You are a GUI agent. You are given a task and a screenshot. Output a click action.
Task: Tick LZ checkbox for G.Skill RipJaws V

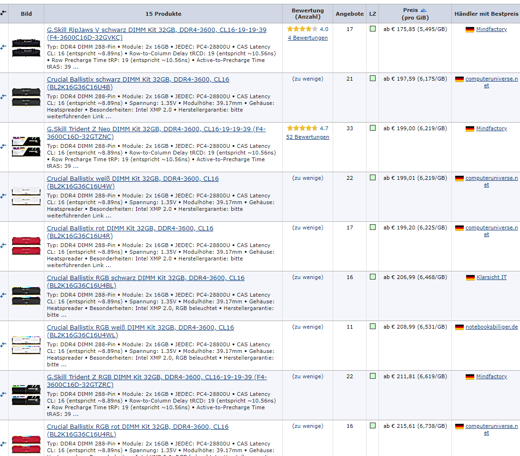(x=373, y=29)
